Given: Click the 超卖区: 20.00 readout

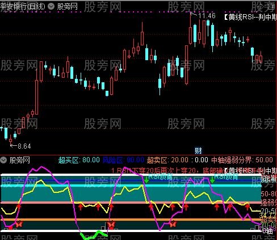Looking at the screenshot, I should pos(167,160).
